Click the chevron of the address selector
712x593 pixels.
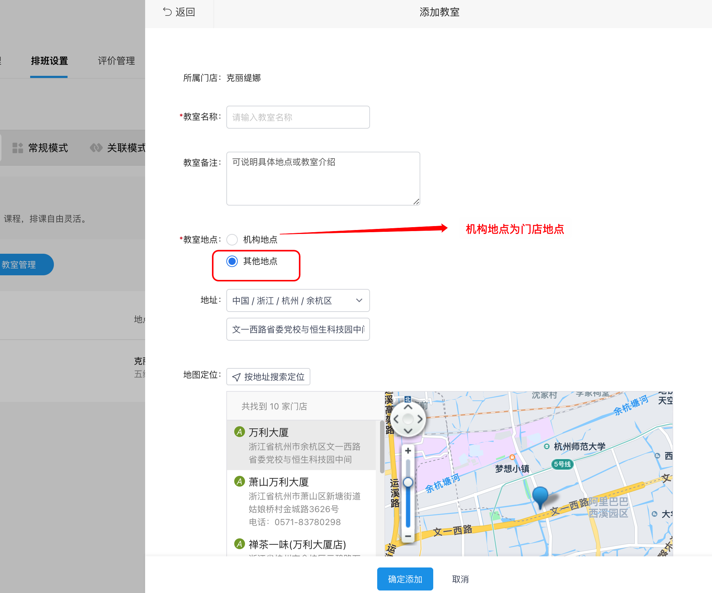[359, 300]
